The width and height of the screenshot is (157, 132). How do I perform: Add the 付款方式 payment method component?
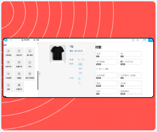pos(19,53)
